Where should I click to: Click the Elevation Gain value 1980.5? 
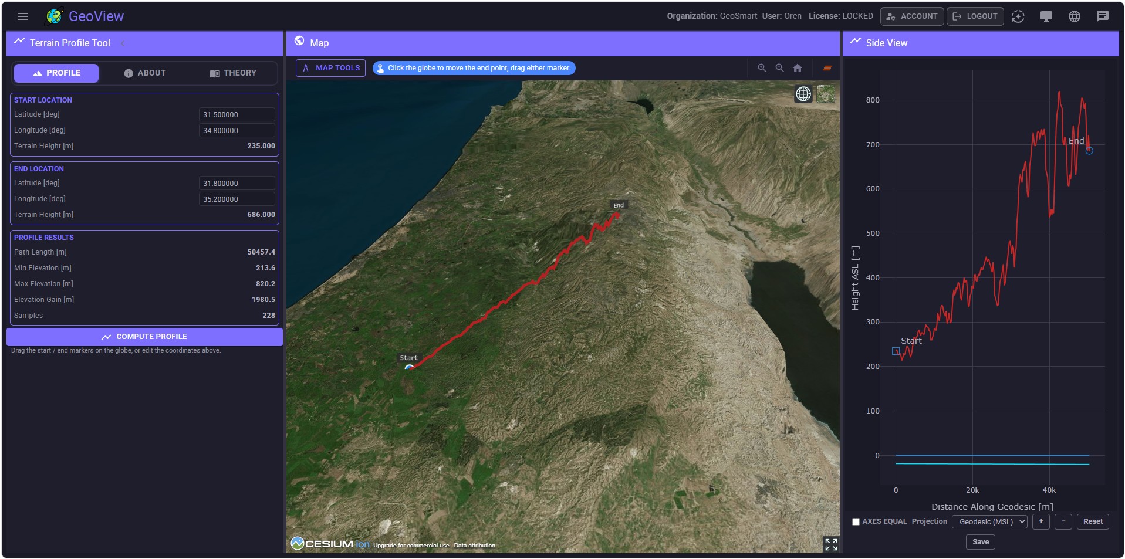263,300
